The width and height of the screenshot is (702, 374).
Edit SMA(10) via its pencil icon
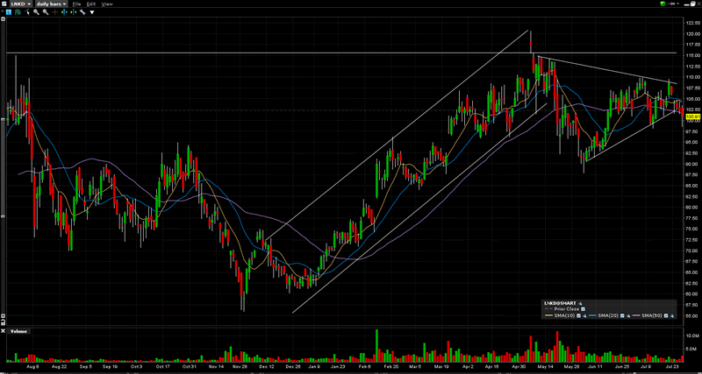pyautogui.click(x=584, y=316)
